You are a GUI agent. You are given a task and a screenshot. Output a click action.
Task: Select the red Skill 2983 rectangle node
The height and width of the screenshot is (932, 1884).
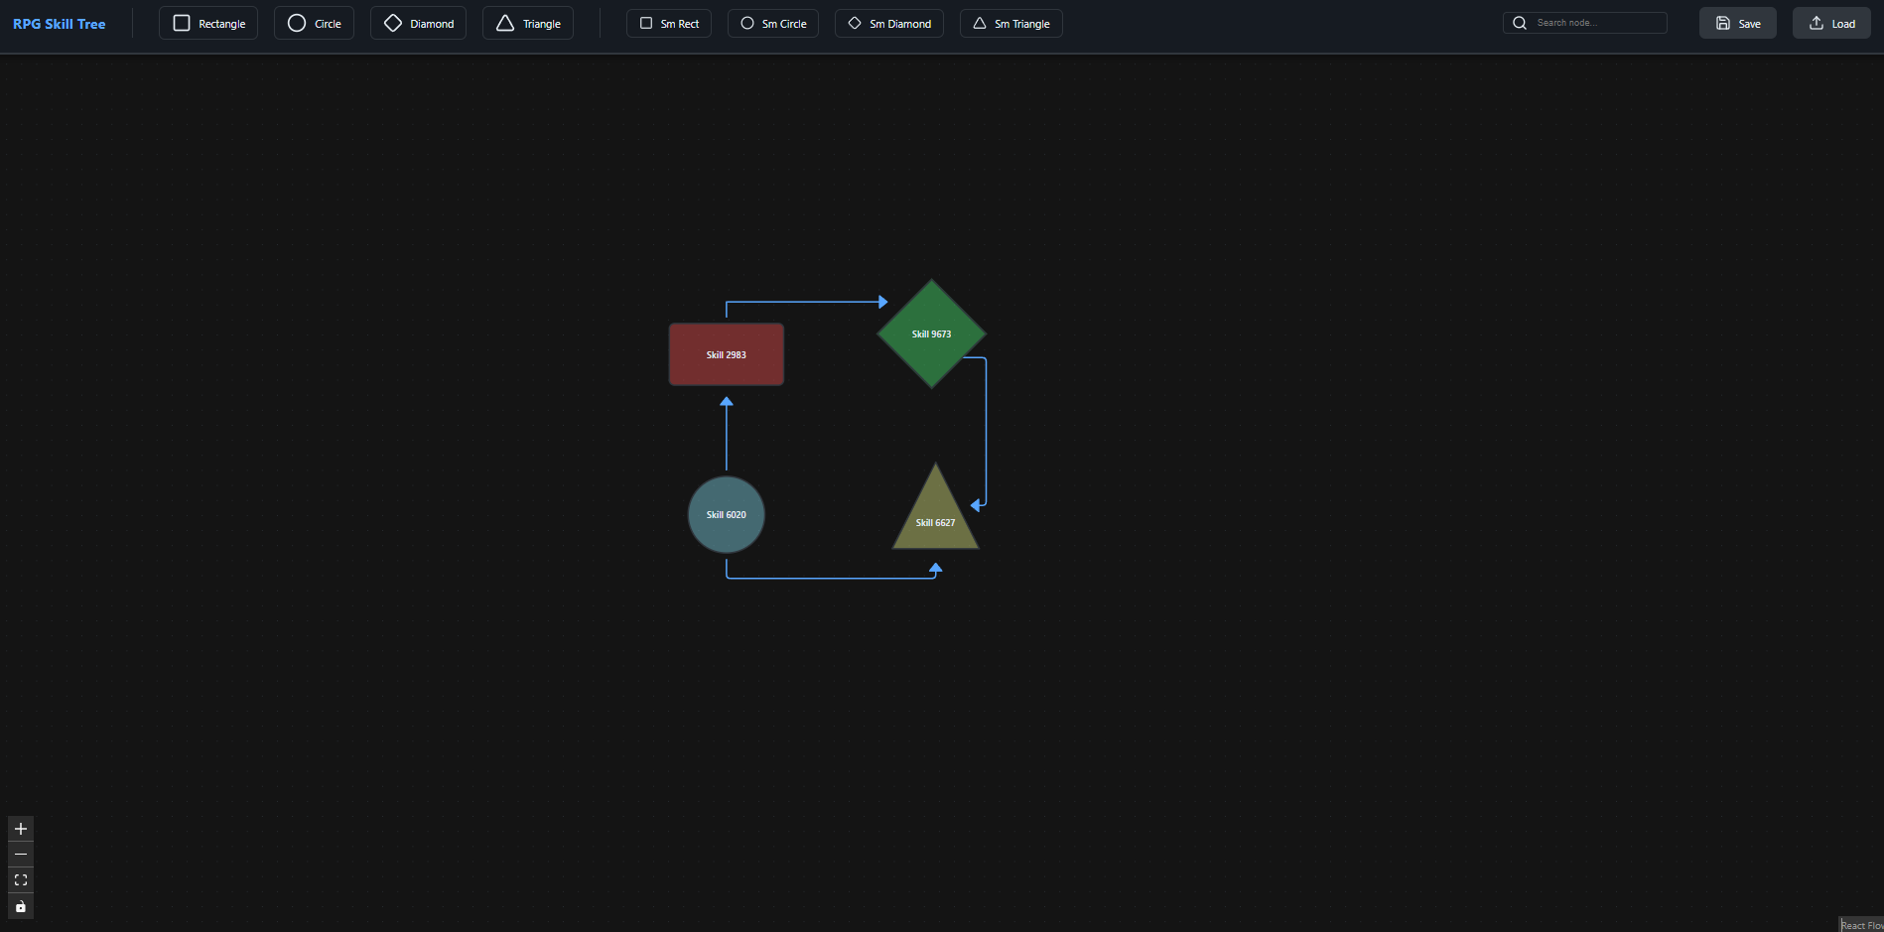(727, 354)
